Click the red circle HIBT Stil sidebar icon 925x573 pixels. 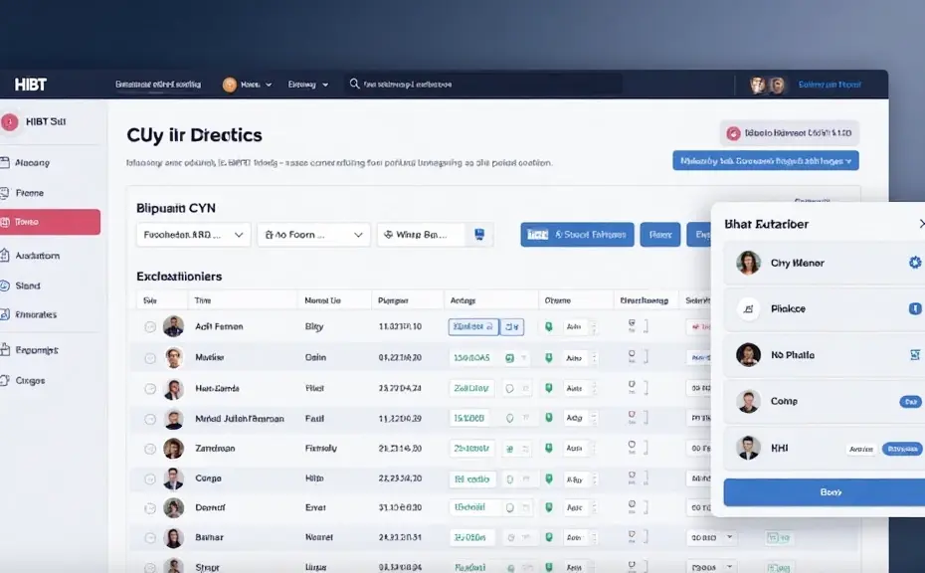tap(11, 123)
